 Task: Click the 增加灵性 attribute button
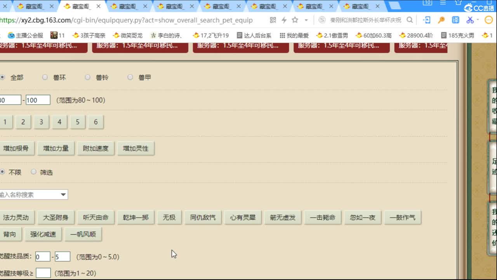(136, 148)
